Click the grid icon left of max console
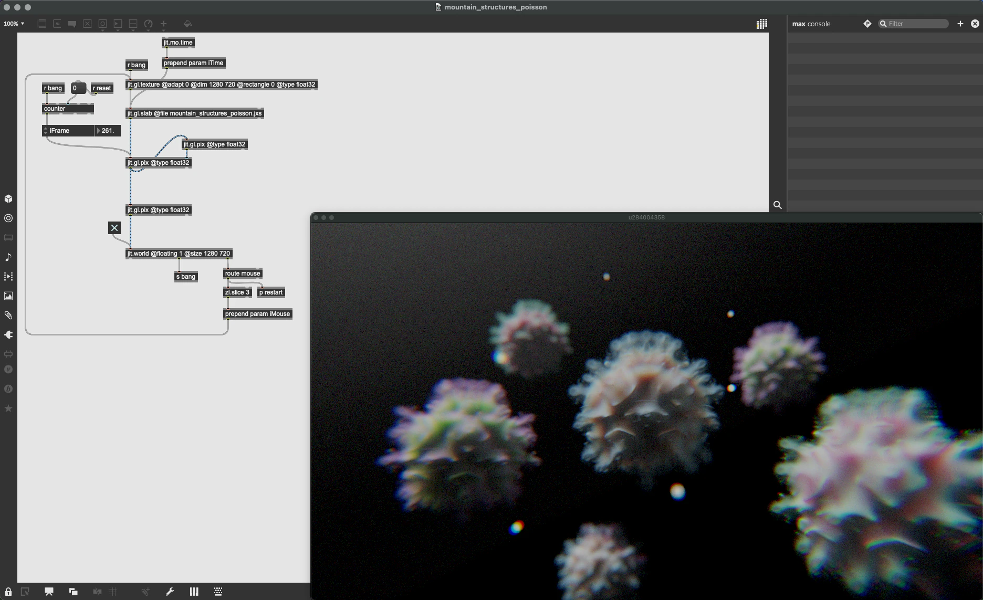 [x=762, y=24]
